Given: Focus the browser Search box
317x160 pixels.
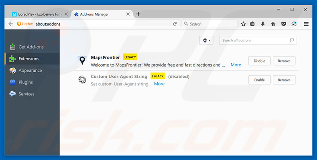Looking at the screenshot, I should (209, 24).
